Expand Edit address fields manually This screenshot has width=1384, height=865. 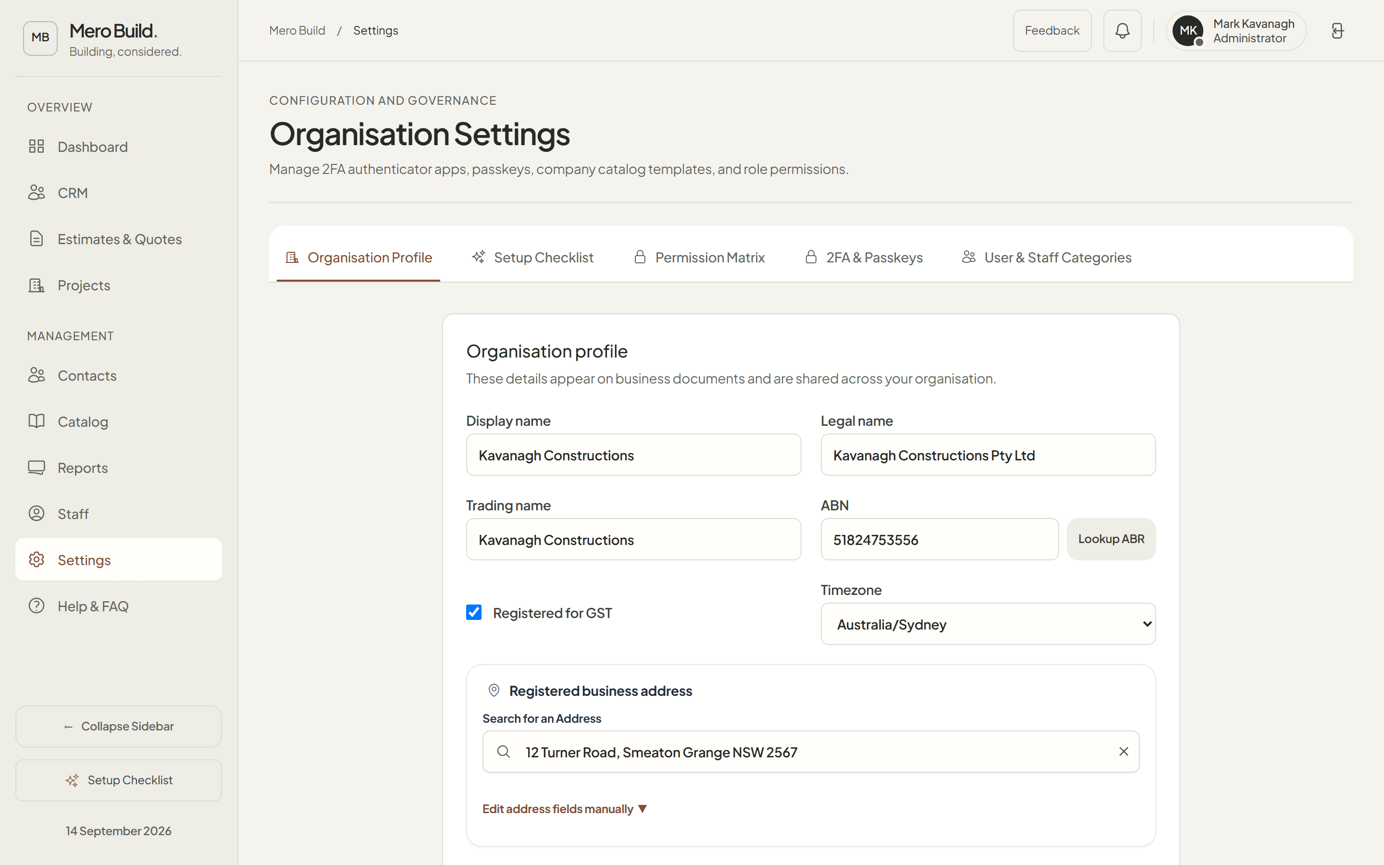pos(564,809)
